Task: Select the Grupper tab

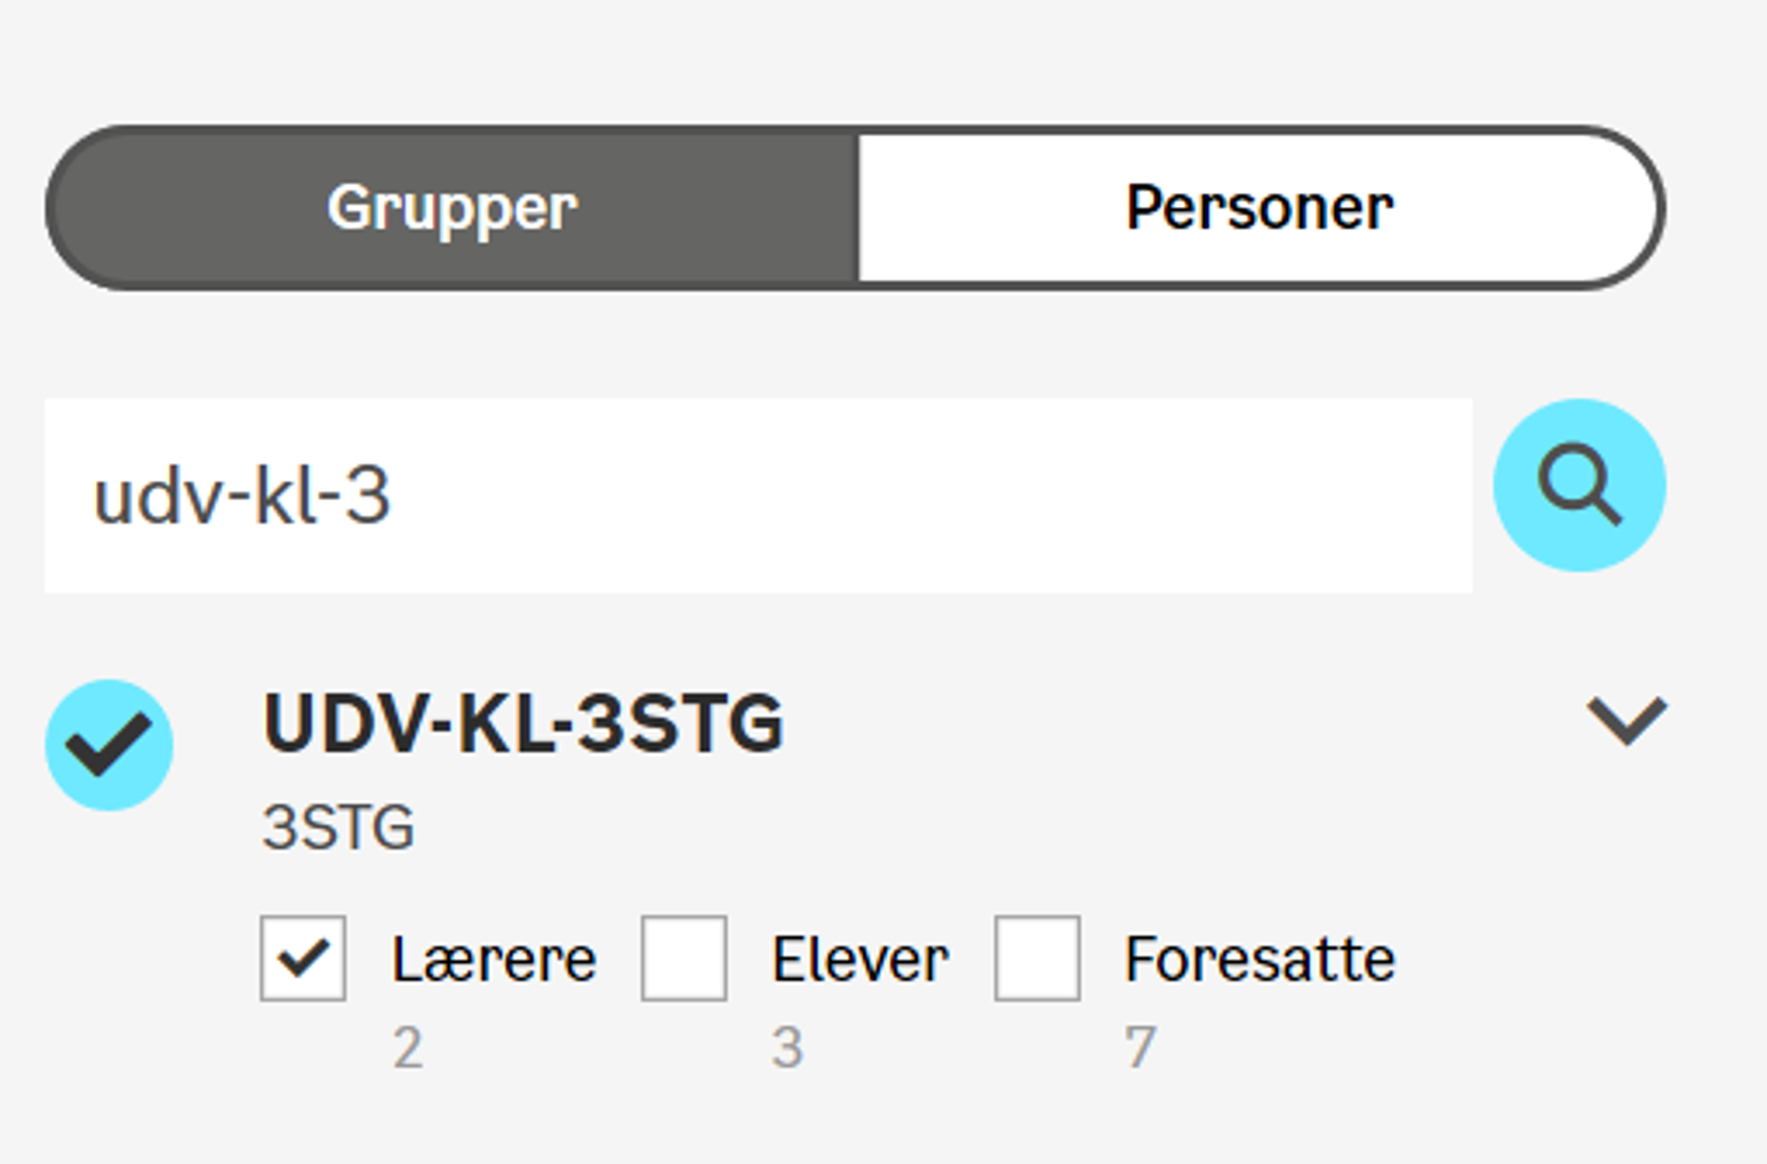Action: (x=452, y=208)
